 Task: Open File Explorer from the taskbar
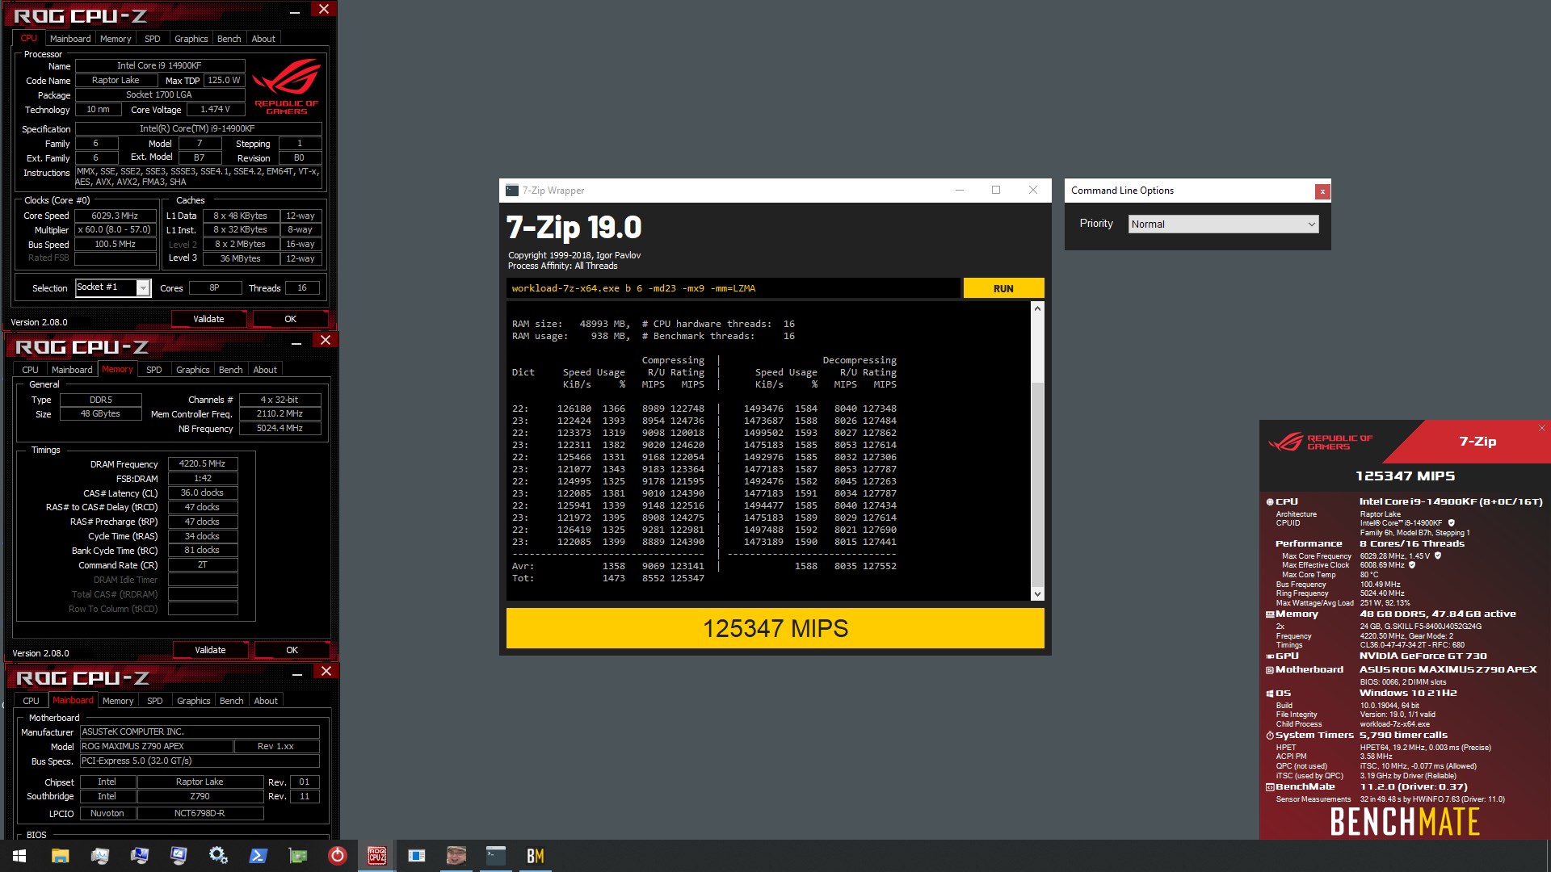pyautogui.click(x=60, y=856)
